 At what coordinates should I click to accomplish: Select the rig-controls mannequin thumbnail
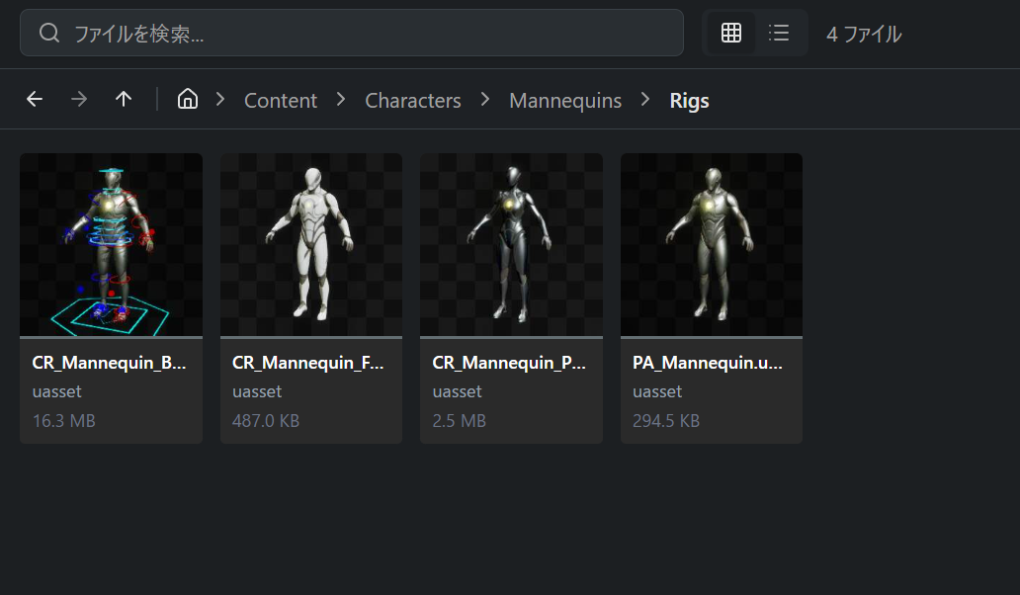click(x=111, y=244)
